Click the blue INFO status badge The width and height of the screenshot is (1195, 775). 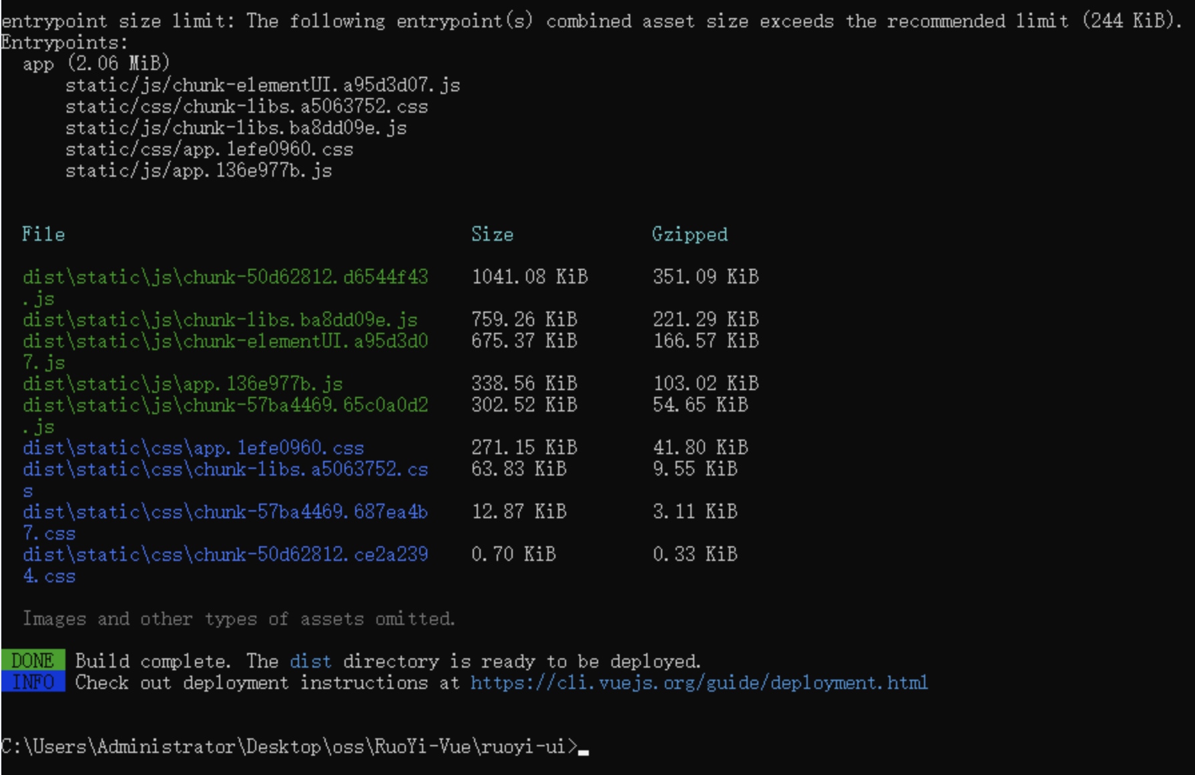coord(33,682)
